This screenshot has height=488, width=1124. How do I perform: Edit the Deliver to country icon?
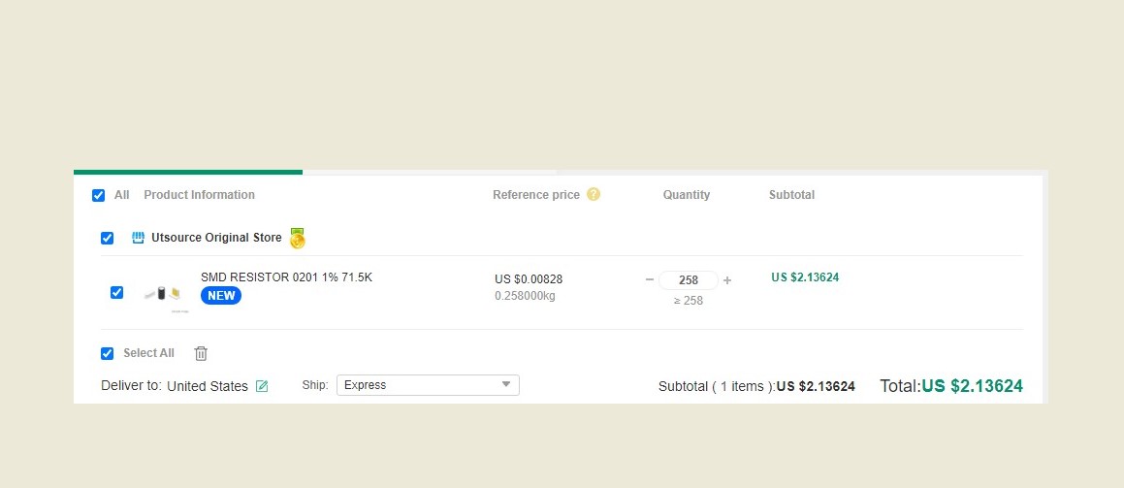point(262,386)
